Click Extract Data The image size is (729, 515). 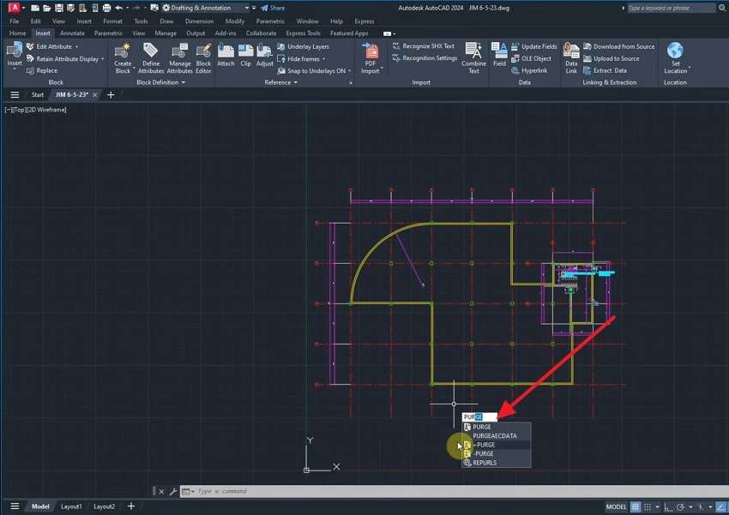click(605, 70)
